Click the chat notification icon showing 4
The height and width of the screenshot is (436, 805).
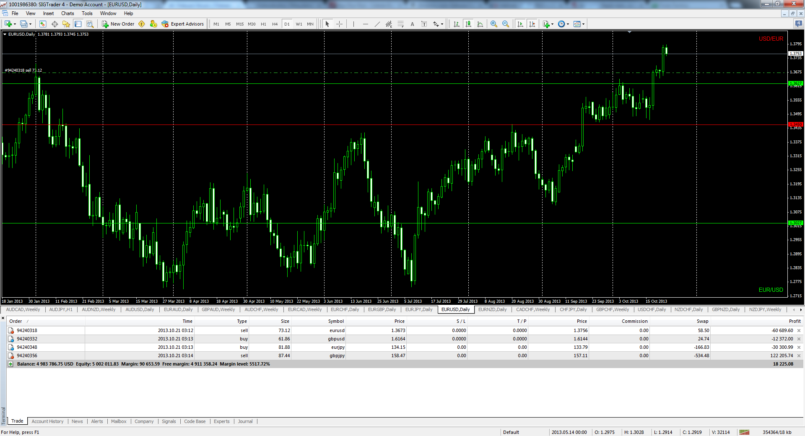coord(798,24)
